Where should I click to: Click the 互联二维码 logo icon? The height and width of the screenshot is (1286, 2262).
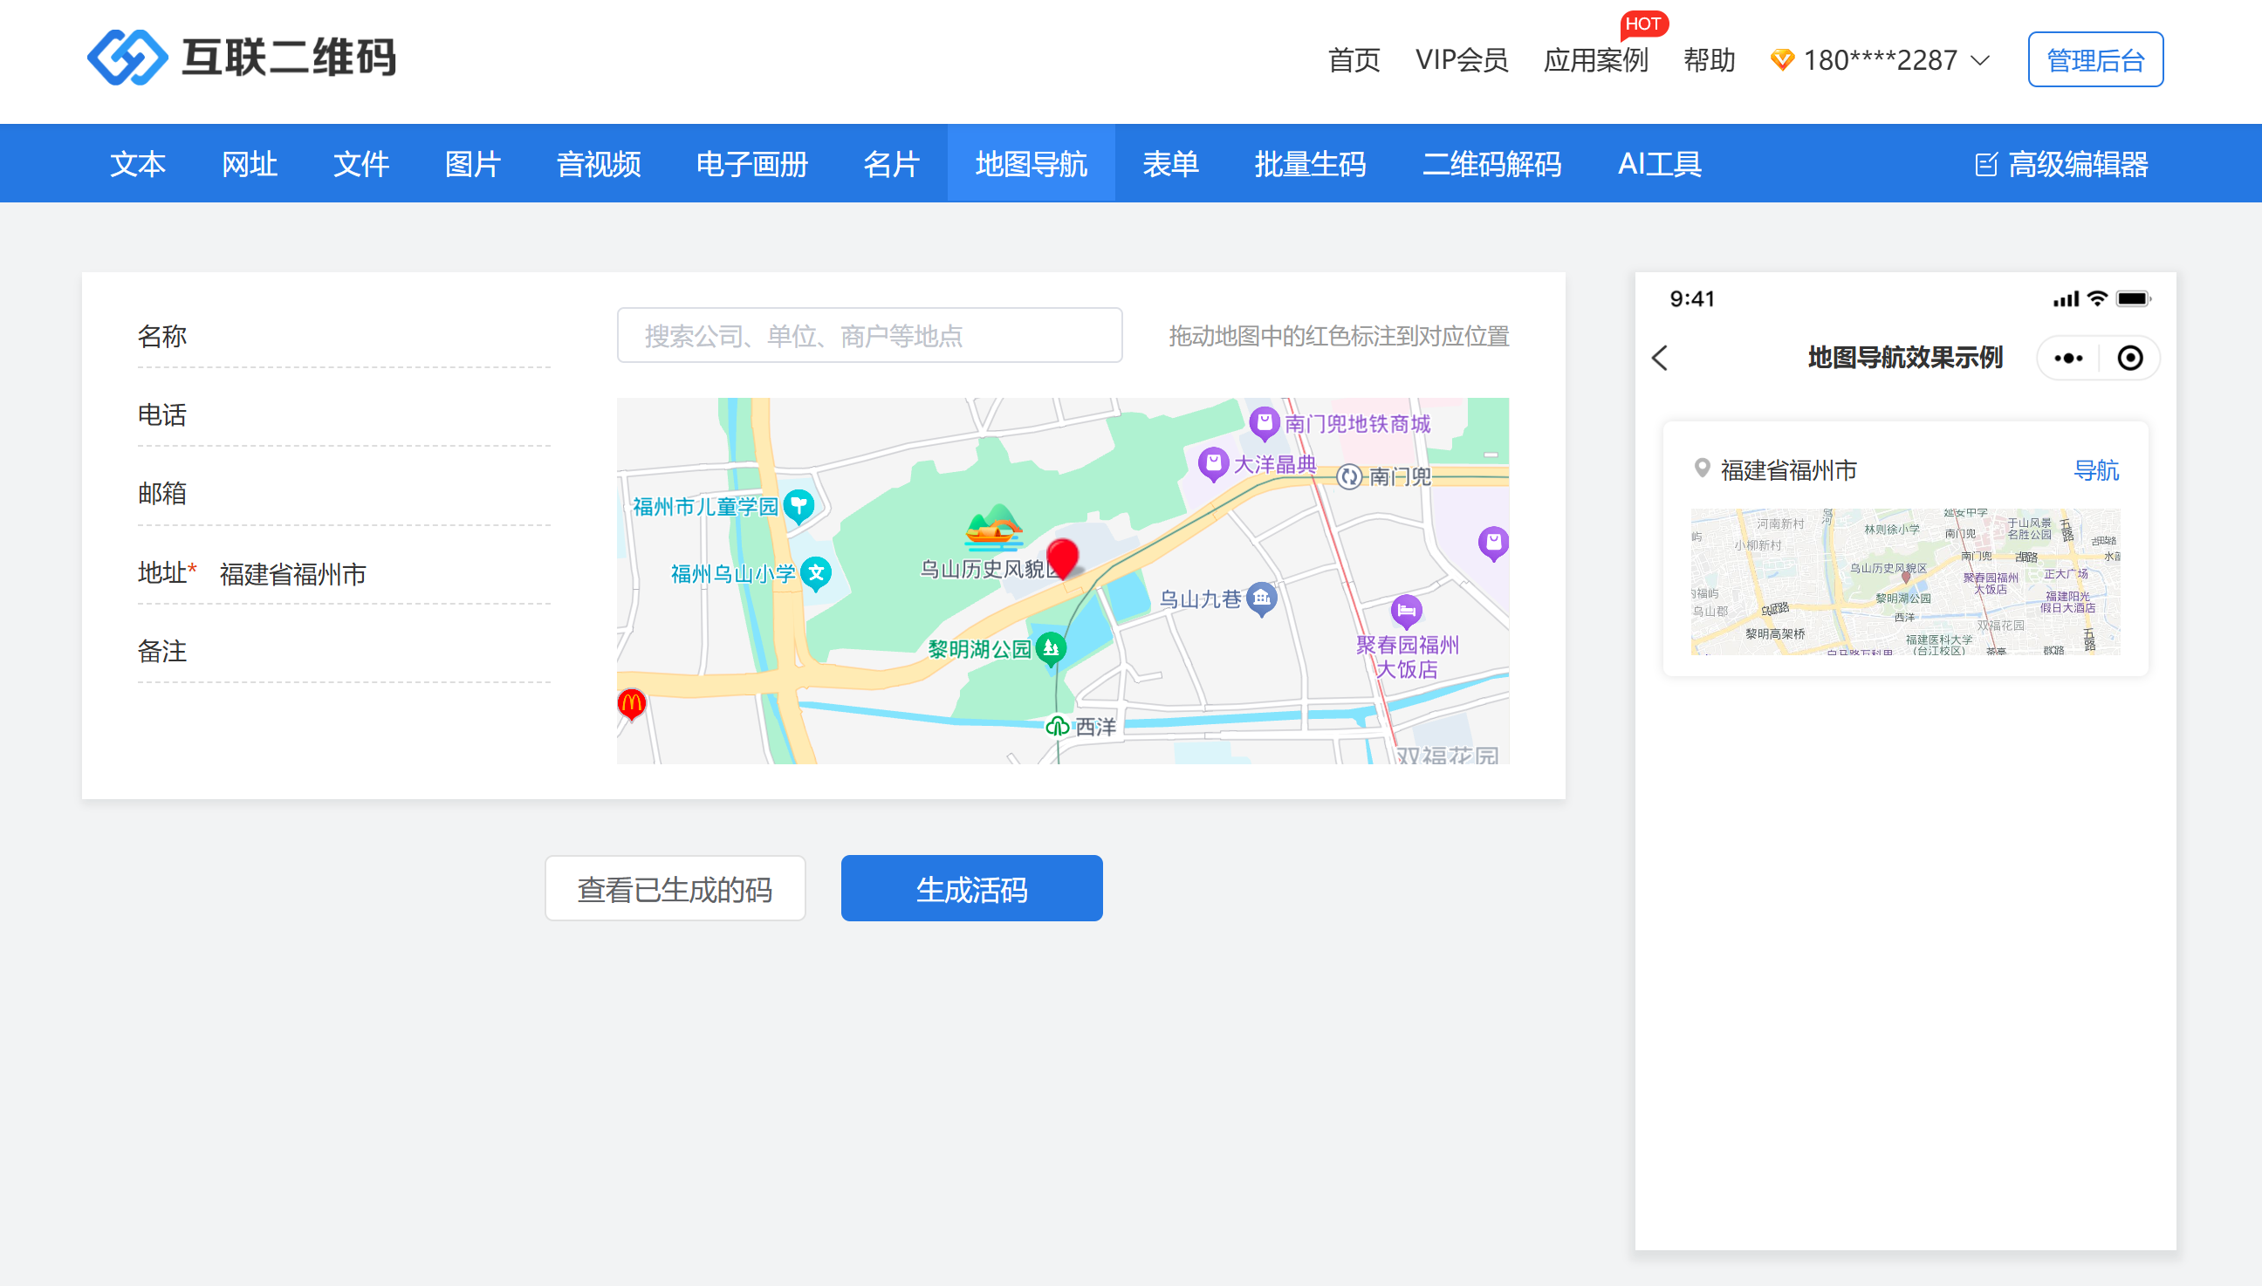point(127,58)
